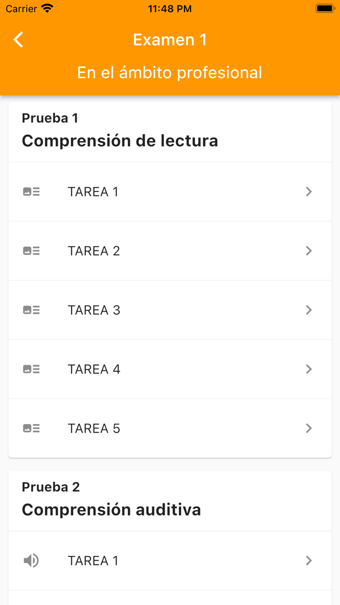Viewport: 340px width, 605px height.
Task: Tap the back arrow in the orange header
Action: [x=17, y=40]
